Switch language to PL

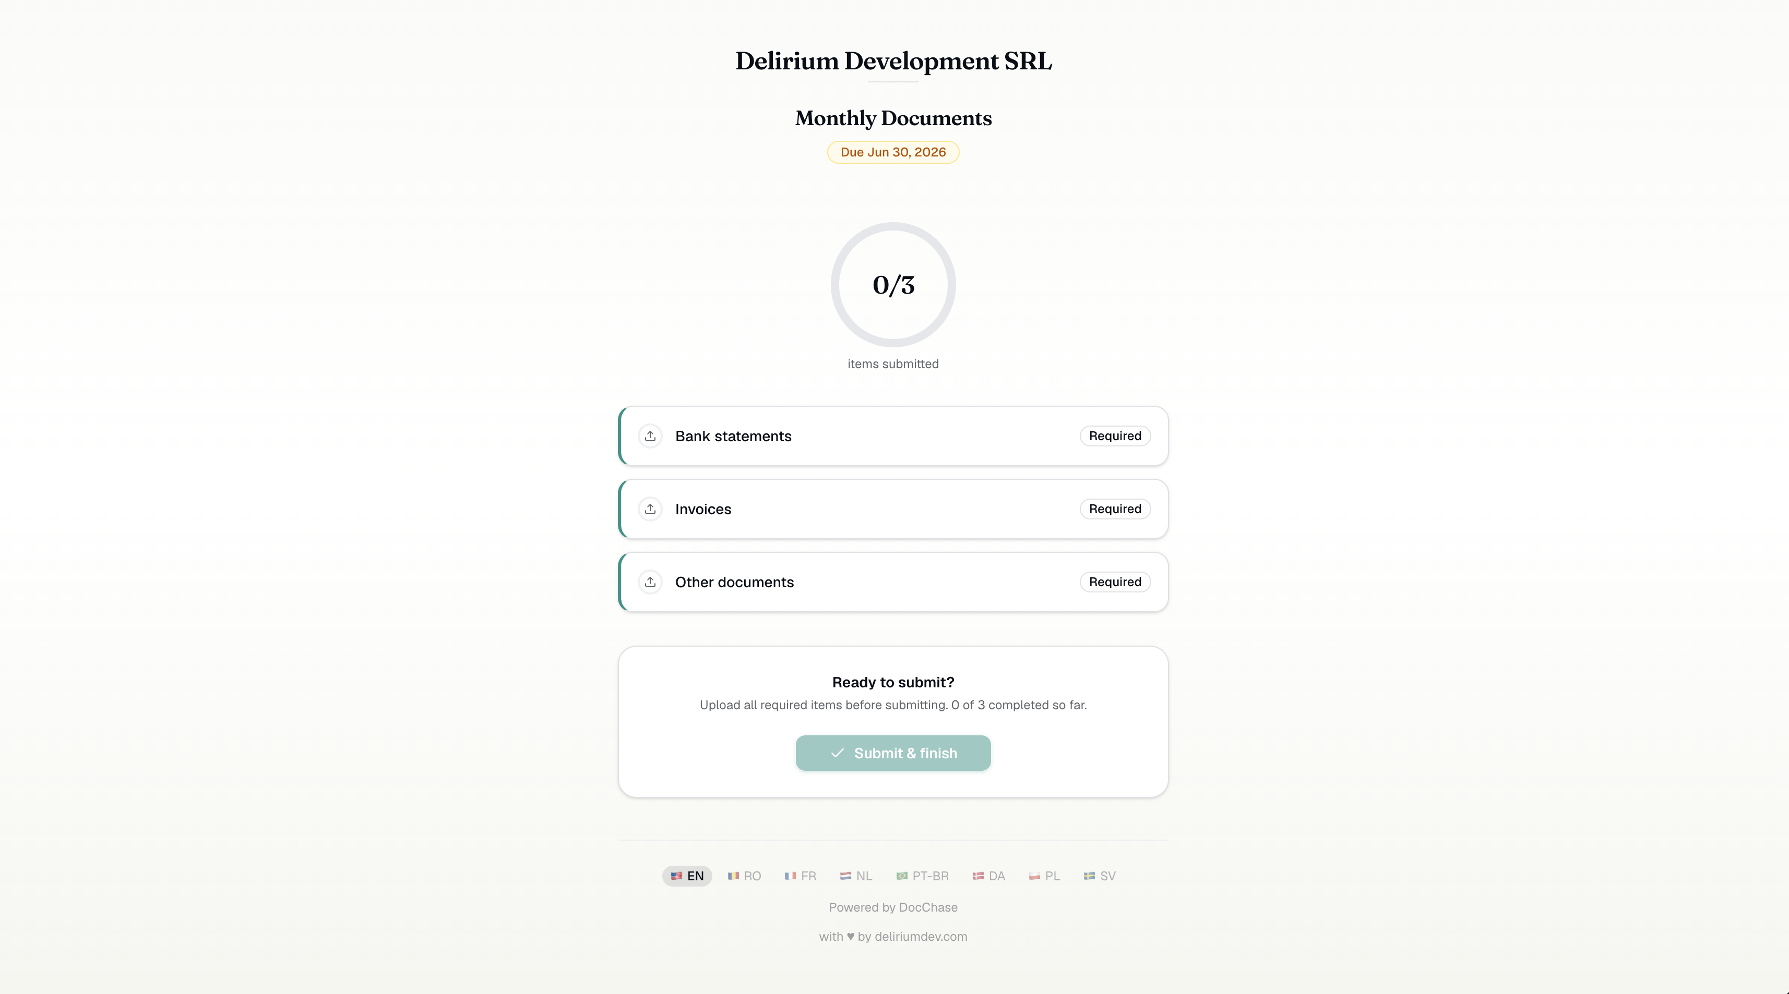(x=1044, y=876)
